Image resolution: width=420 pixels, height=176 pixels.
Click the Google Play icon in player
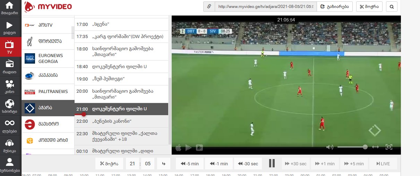189,148
